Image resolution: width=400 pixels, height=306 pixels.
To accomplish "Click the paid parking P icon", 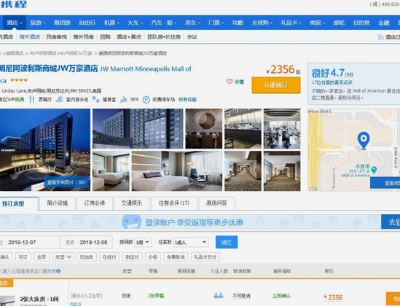I will 146,100.
